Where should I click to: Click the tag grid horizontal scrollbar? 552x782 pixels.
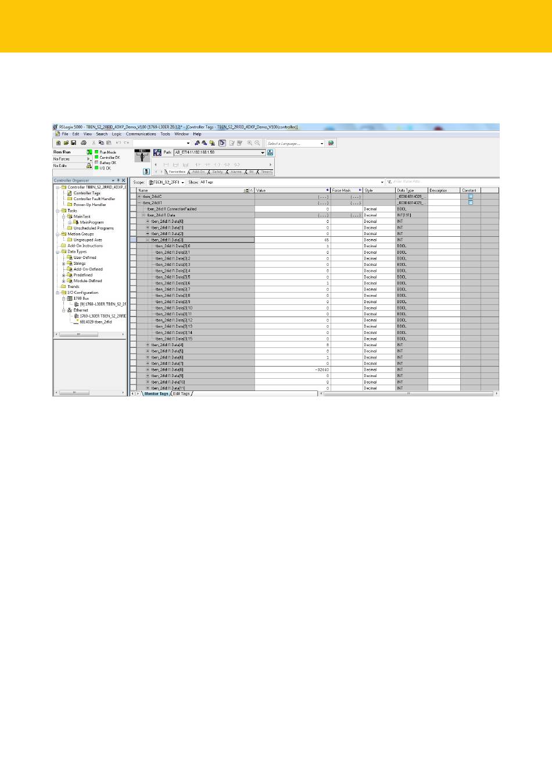(x=409, y=394)
